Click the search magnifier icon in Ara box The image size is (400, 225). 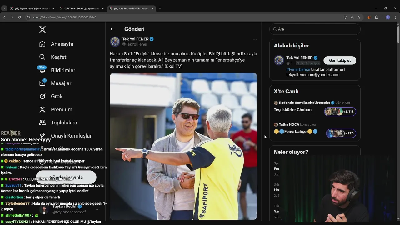click(275, 29)
